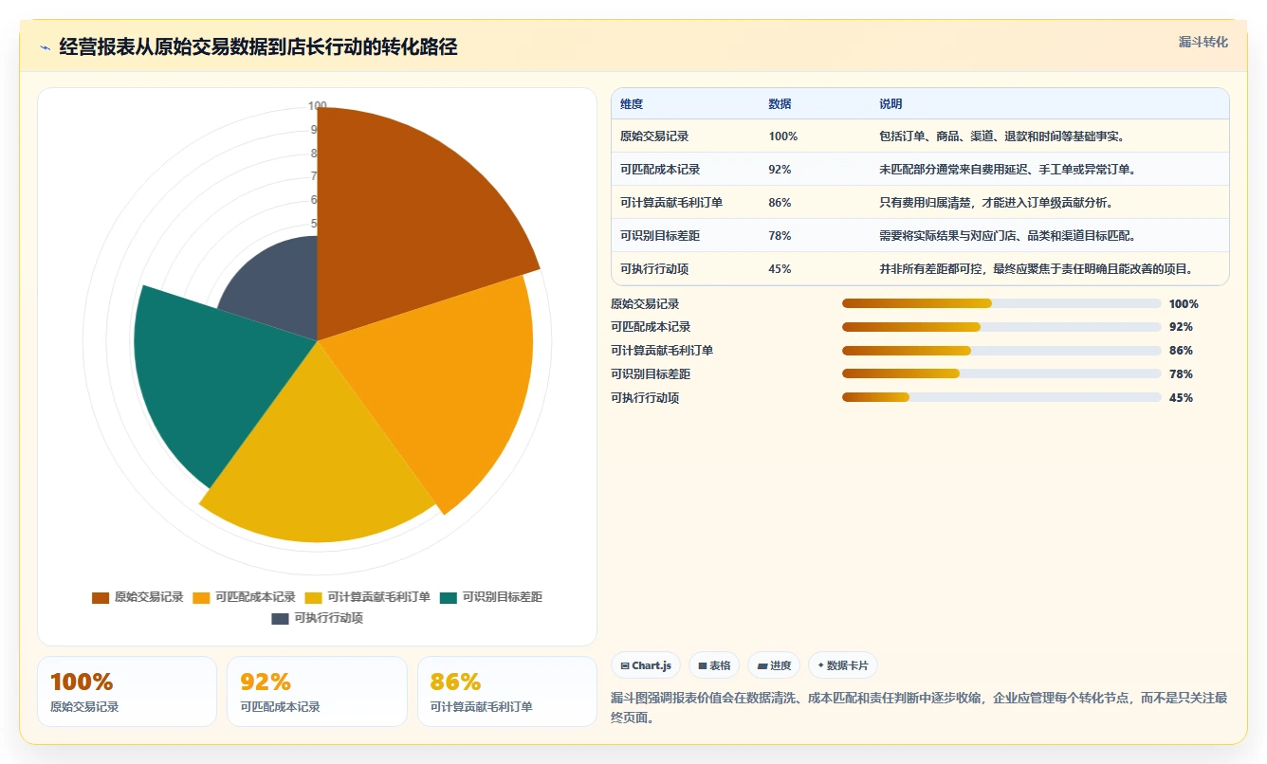Click the 可执行行动项 progress bar
1267x764 pixels.
1001,398
